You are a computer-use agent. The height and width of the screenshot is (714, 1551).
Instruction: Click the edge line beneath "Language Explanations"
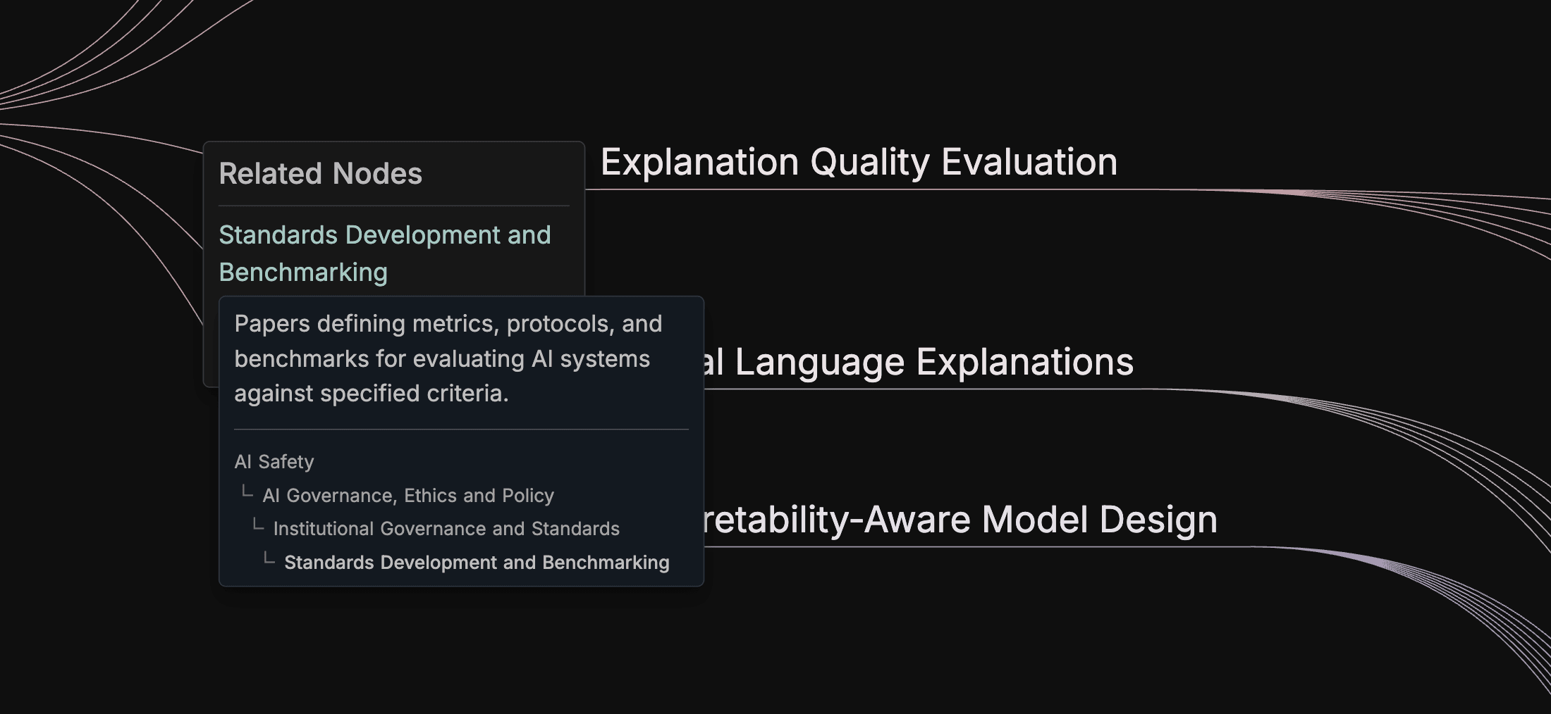[x=916, y=389]
